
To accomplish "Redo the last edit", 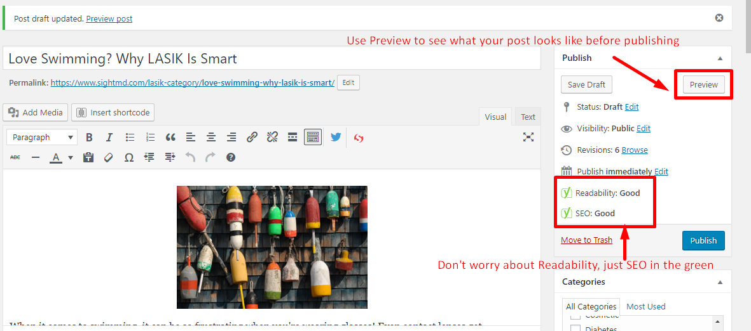I will (210, 157).
